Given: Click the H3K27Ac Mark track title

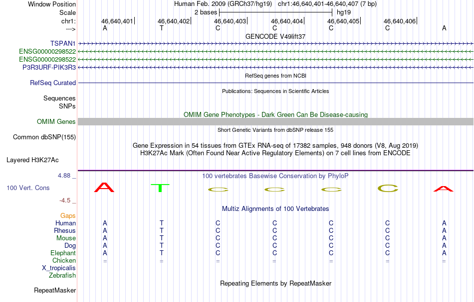Looking at the screenshot, I should 275,153.
